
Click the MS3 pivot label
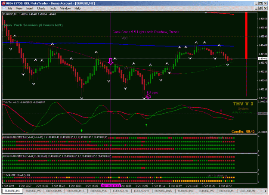124,38
